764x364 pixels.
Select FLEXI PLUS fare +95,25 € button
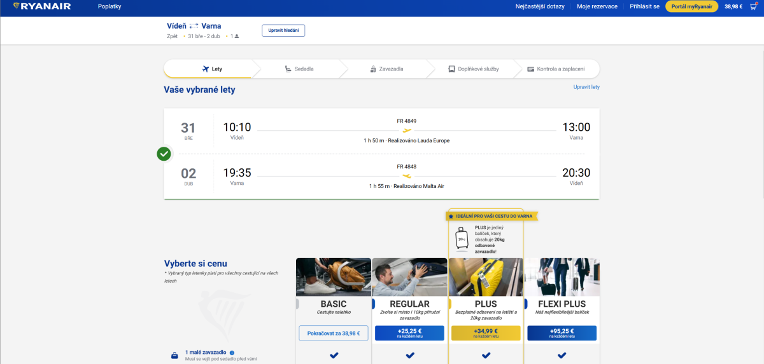(562, 333)
